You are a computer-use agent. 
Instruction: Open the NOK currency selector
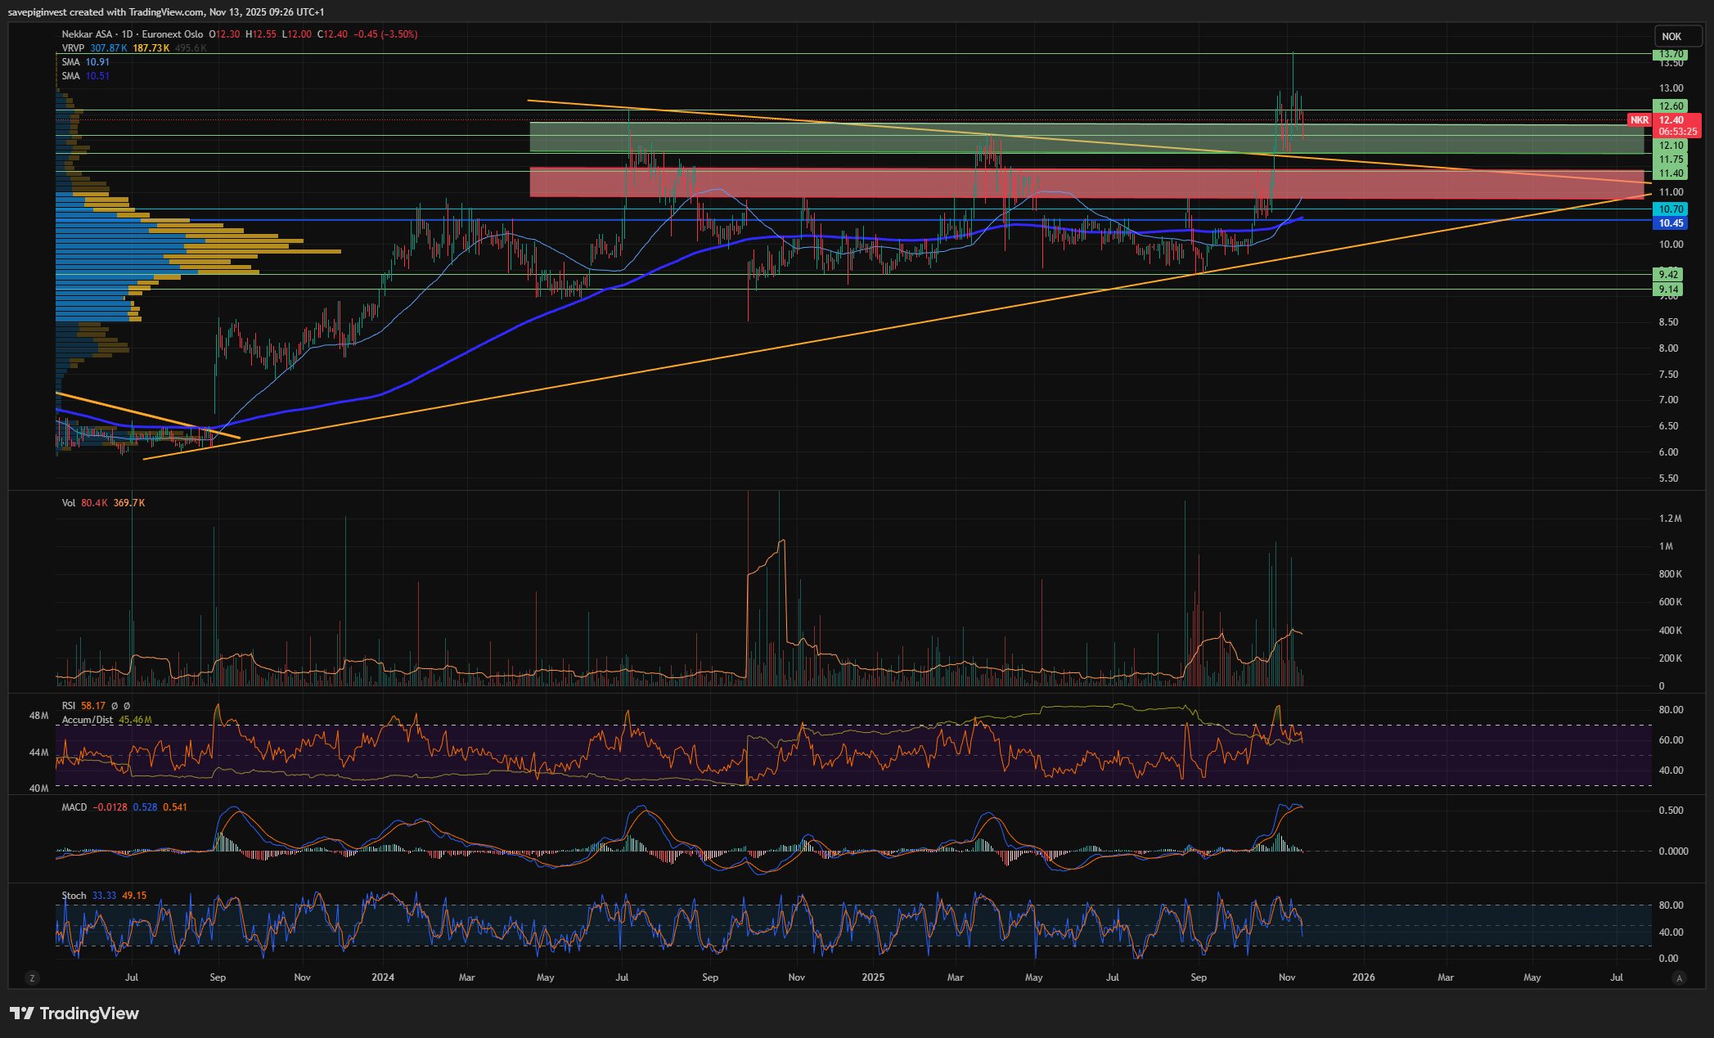click(x=1671, y=36)
